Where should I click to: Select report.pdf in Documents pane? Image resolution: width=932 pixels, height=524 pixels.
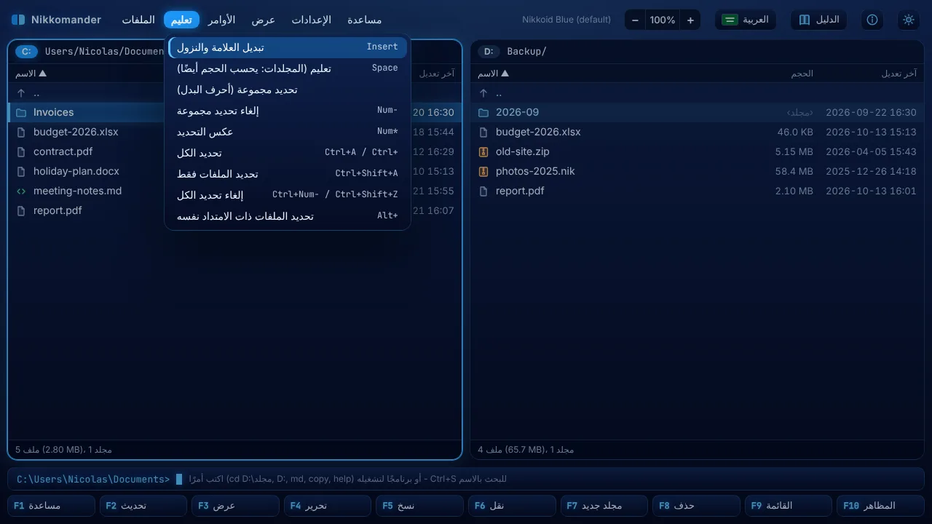(234, 211)
